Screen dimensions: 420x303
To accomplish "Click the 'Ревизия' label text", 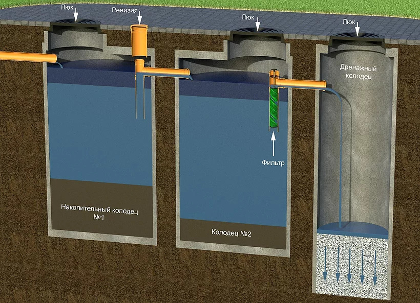I will click(x=124, y=10).
